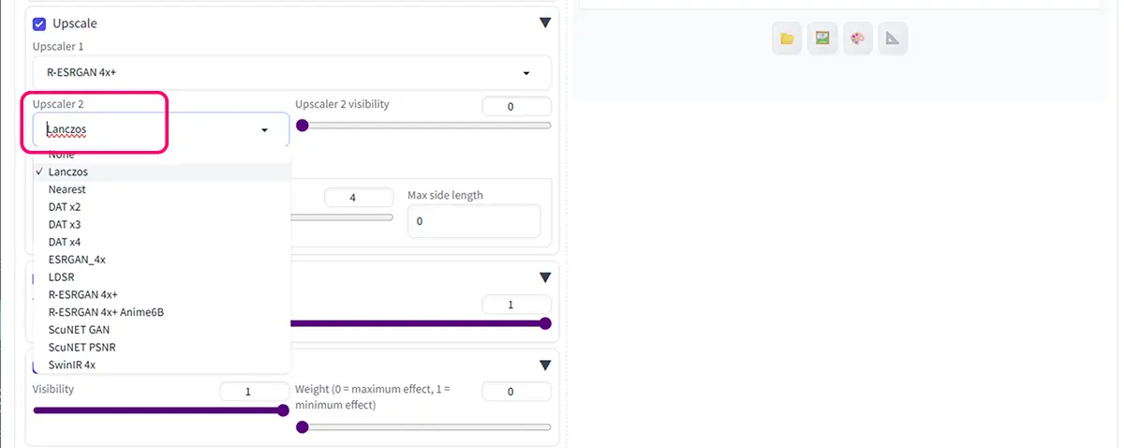Open the output folder icon
This screenshot has width=1124, height=448.
(787, 38)
